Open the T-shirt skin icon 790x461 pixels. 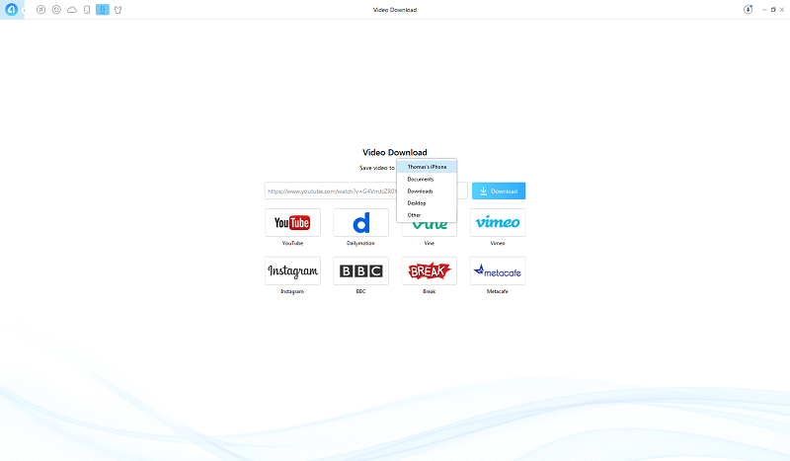click(x=118, y=10)
